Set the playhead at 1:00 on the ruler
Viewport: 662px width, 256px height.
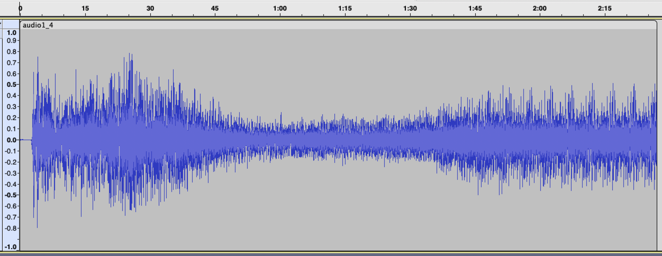click(x=280, y=8)
